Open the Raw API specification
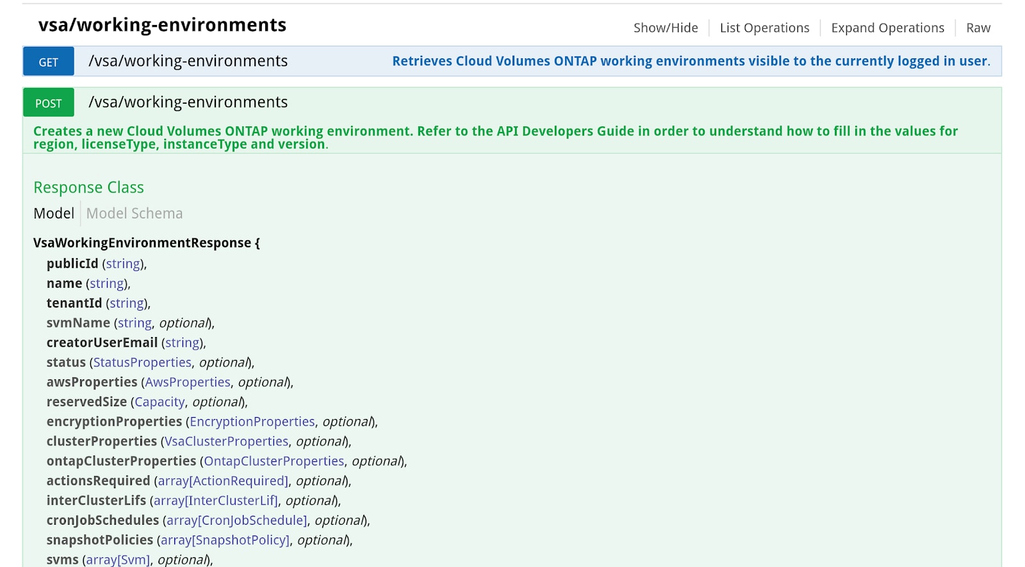This screenshot has width=1025, height=567. coord(978,28)
